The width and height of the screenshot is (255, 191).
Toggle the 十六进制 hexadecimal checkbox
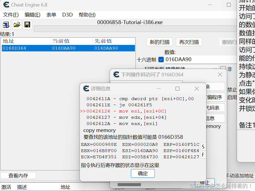point(161,60)
